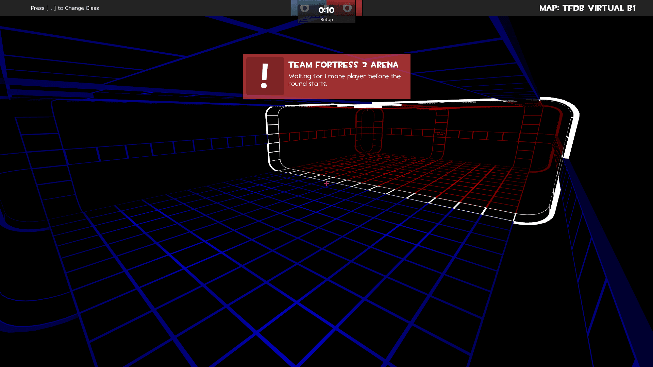Click the small red sign on the far wall
The height and width of the screenshot is (367, 653).
440,134
